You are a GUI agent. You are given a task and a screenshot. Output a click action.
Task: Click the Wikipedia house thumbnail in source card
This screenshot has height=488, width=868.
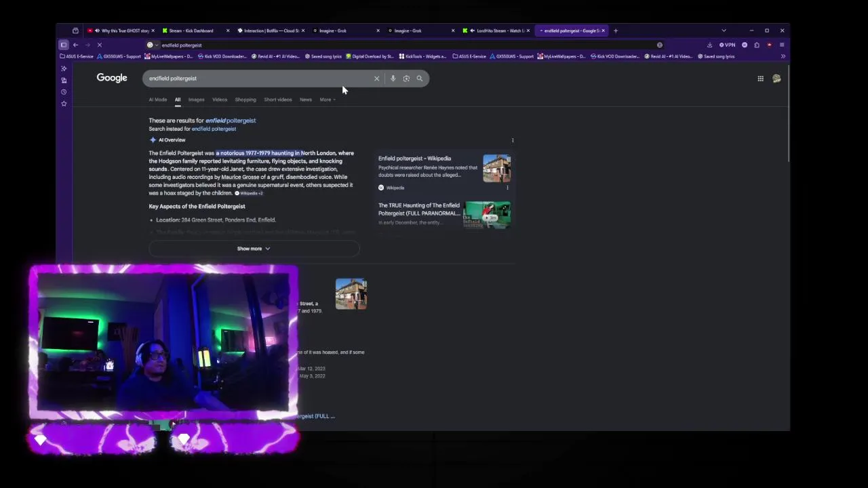tap(497, 169)
